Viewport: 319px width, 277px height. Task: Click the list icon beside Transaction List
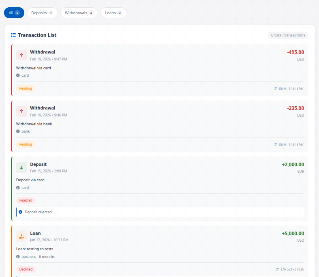13,35
